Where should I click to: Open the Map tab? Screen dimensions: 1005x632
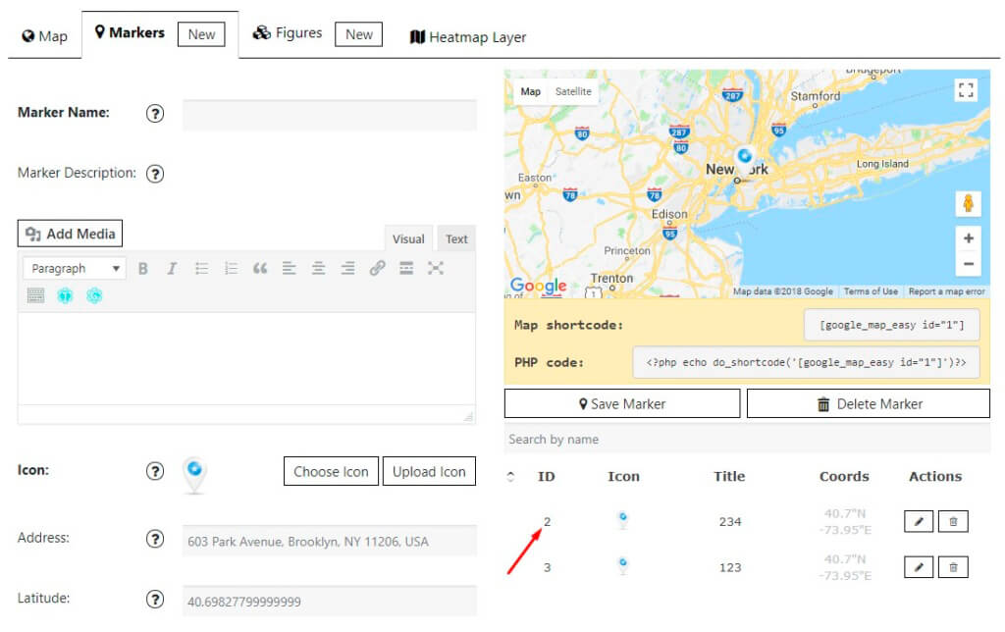pos(44,36)
